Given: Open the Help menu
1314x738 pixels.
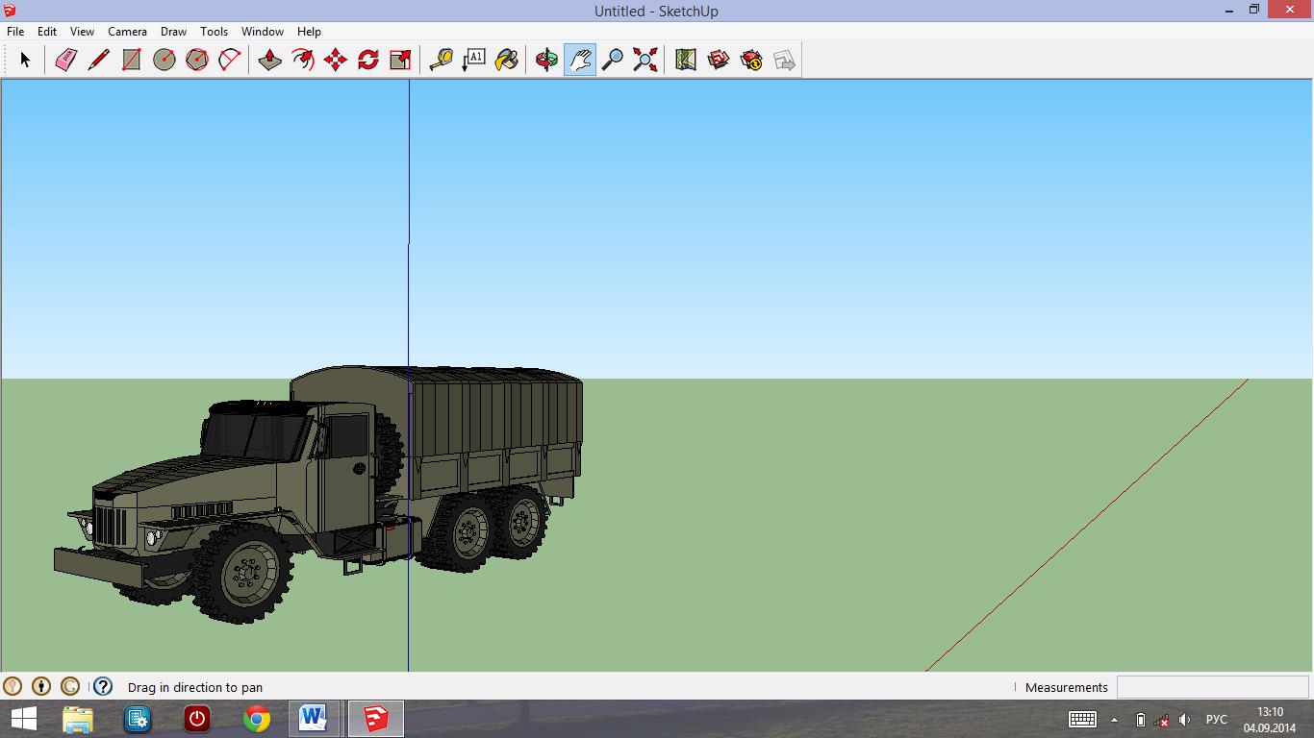Looking at the screenshot, I should 309,31.
